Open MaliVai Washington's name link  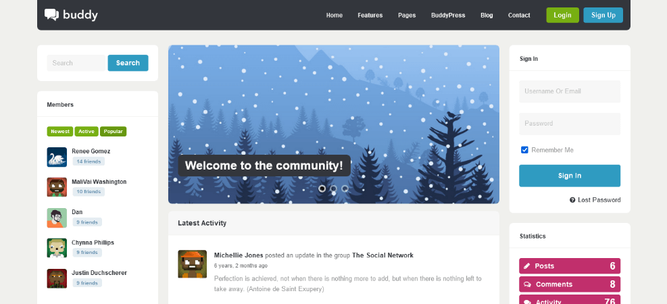(99, 182)
